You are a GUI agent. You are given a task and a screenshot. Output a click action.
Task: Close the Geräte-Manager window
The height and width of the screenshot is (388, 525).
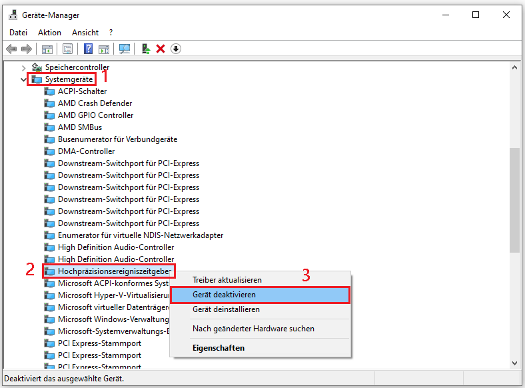[x=506, y=15]
